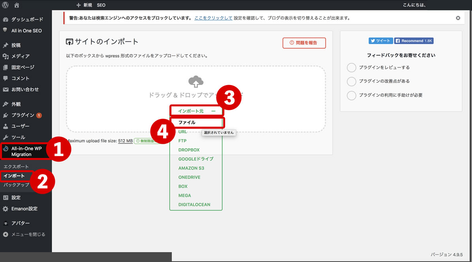Click the Emanon設定 gear icon
The width and height of the screenshot is (472, 262).
coord(6,209)
